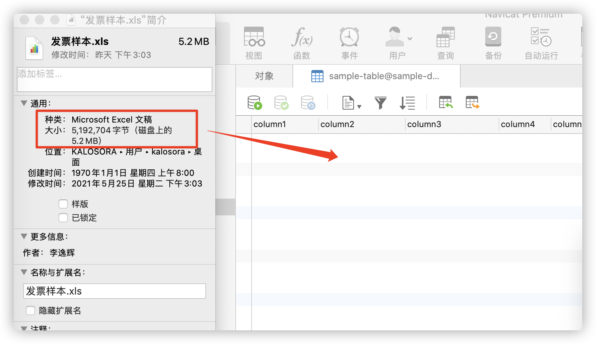Check the 隐藏扩展名 checkbox

[x=30, y=311]
